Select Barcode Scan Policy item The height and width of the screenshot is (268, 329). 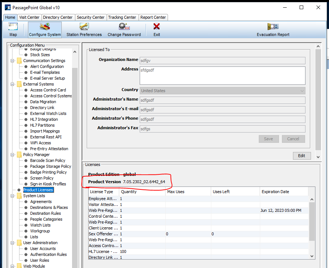[48, 160]
